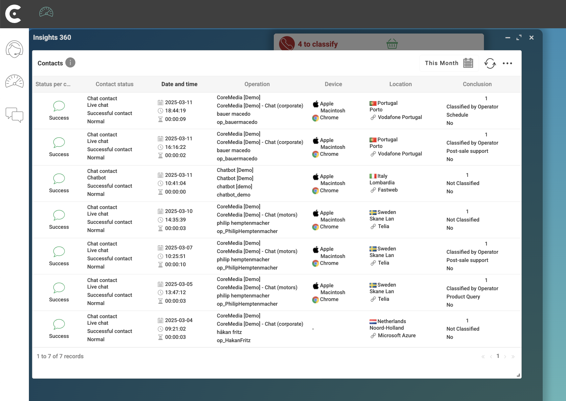Click the widget resize handle corner
Viewport: 566px width, 401px height.
pos(518,375)
